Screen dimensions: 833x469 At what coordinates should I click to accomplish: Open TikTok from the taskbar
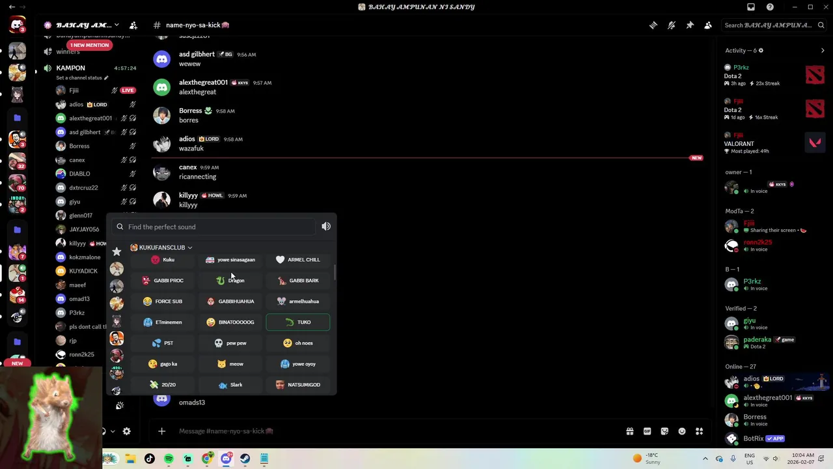(150, 459)
